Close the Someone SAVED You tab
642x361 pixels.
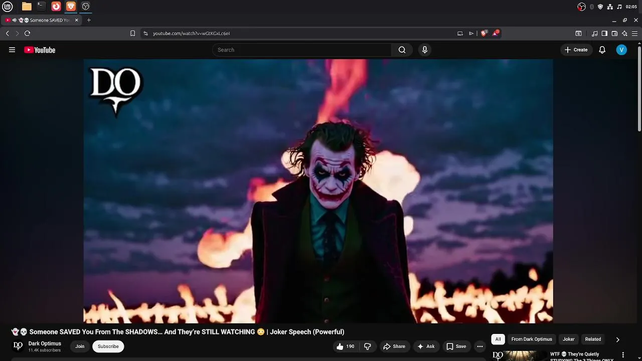(77, 20)
